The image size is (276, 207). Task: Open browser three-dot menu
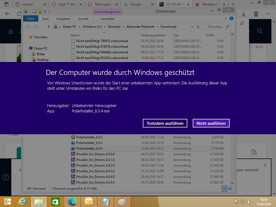click(268, 14)
